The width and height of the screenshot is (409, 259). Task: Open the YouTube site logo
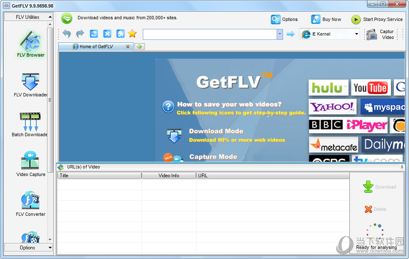coord(371,88)
